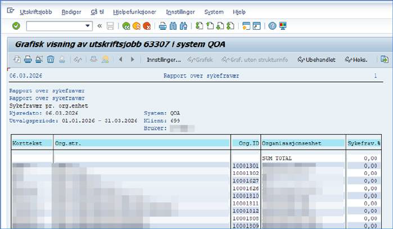
Task: Click the Print icon in application toolbar
Action: [x=28, y=60]
